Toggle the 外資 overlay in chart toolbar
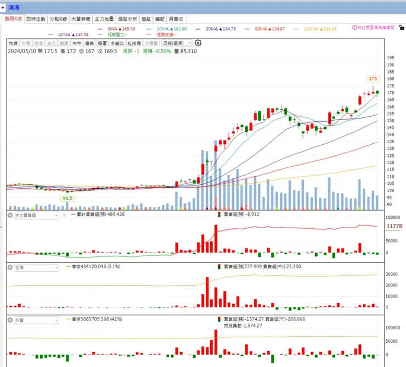 (26, 43)
